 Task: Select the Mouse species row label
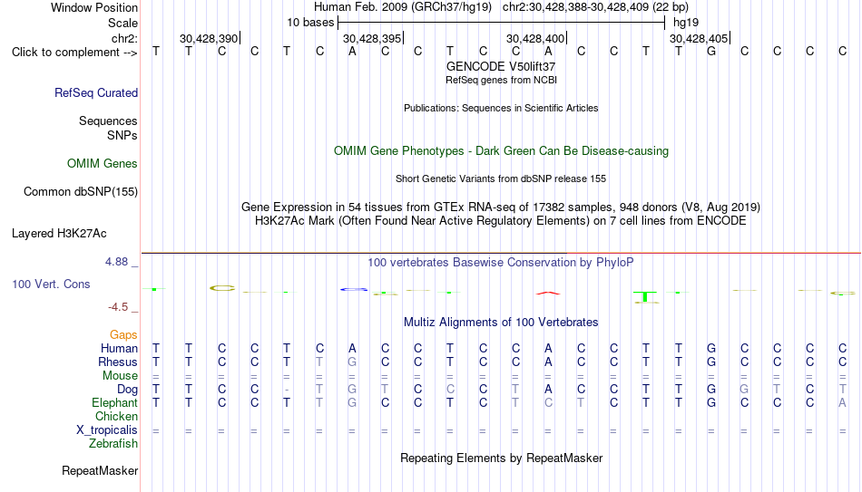120,376
